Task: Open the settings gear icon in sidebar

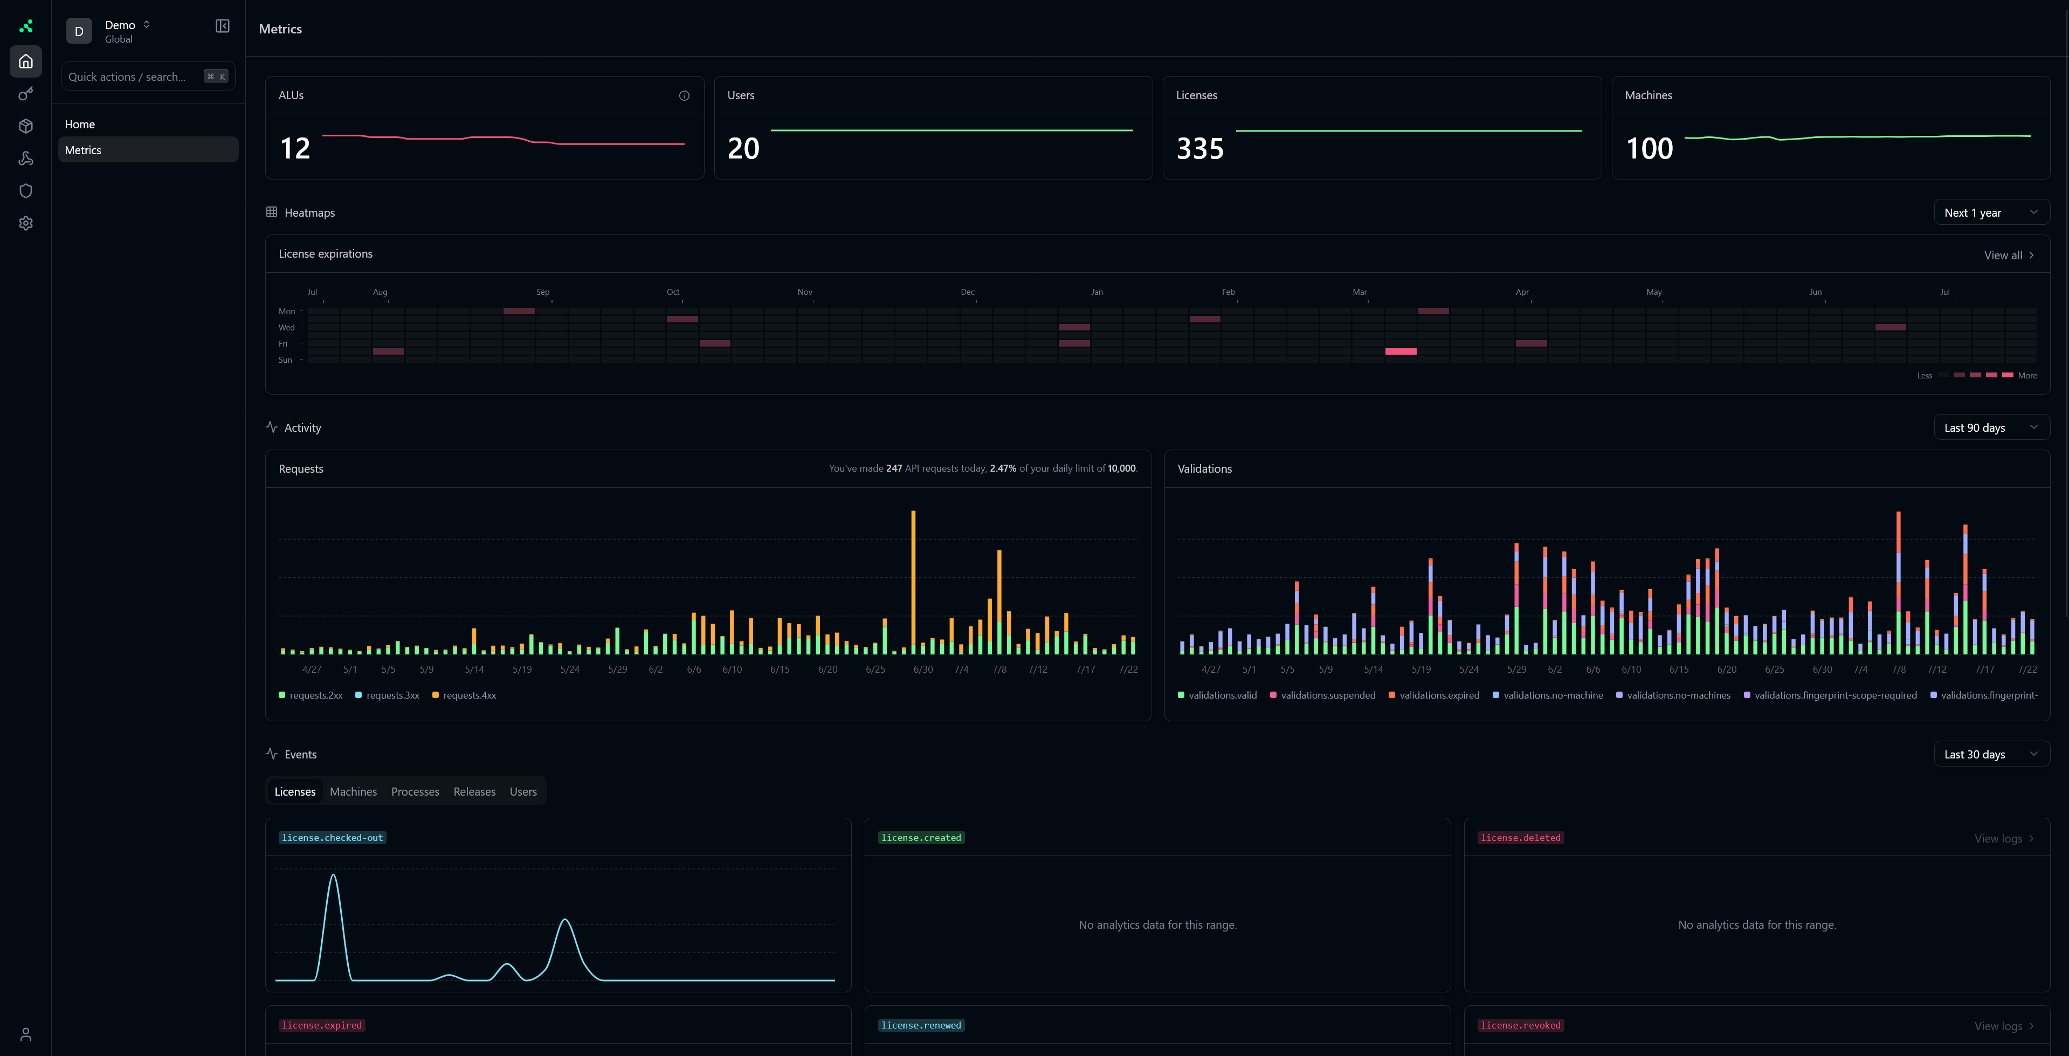Action: (x=26, y=223)
